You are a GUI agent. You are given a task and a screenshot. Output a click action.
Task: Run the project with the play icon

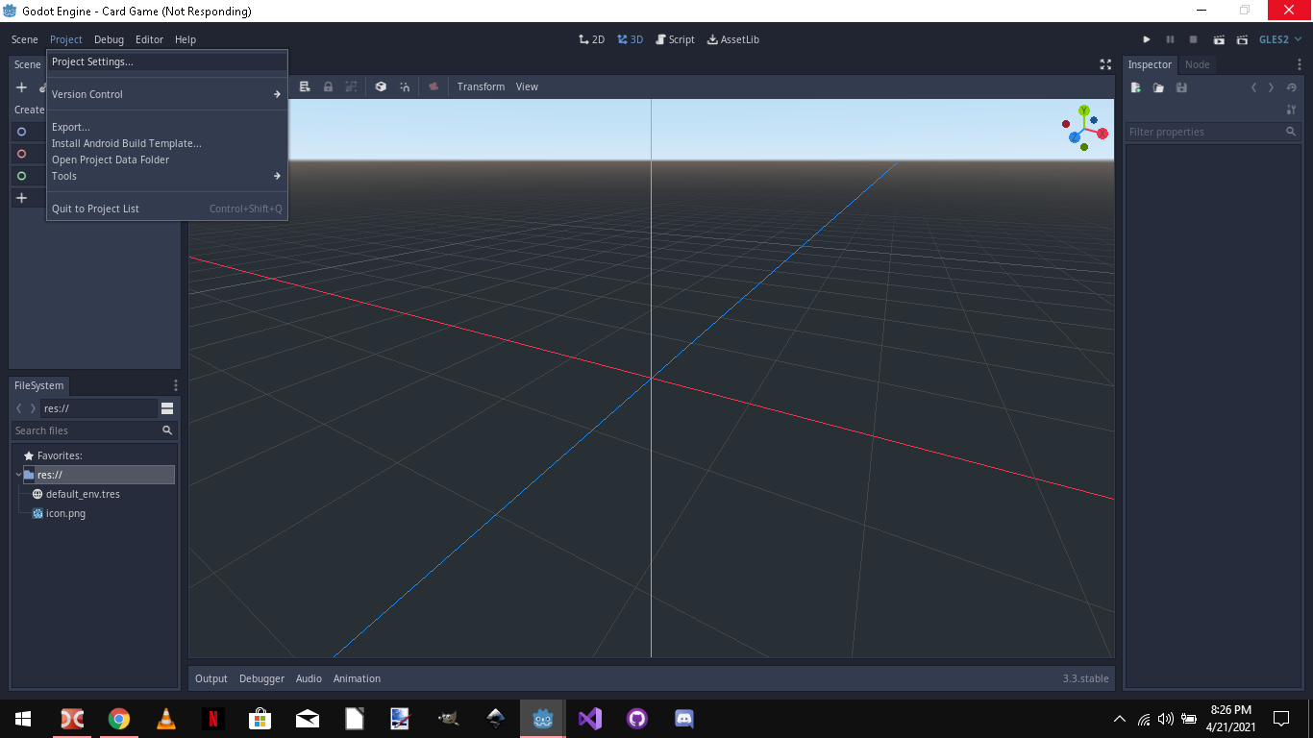coord(1147,39)
